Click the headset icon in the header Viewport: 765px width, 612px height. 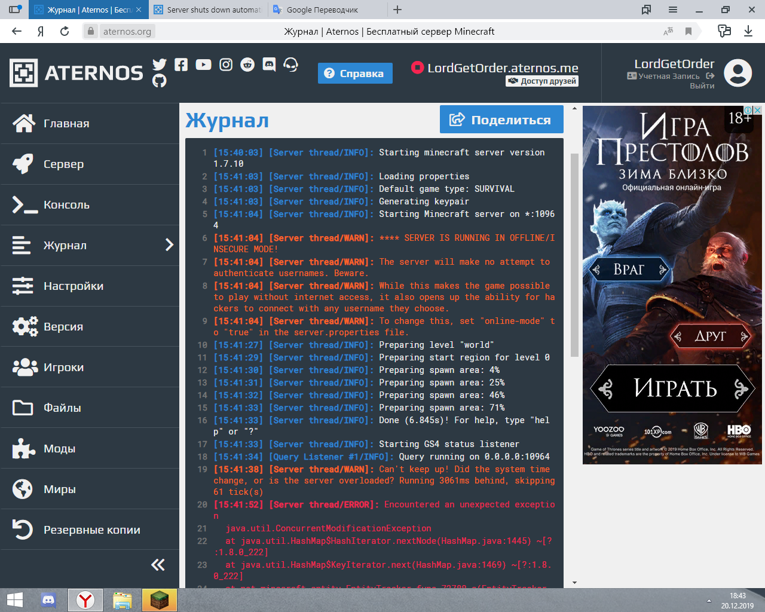coord(291,65)
